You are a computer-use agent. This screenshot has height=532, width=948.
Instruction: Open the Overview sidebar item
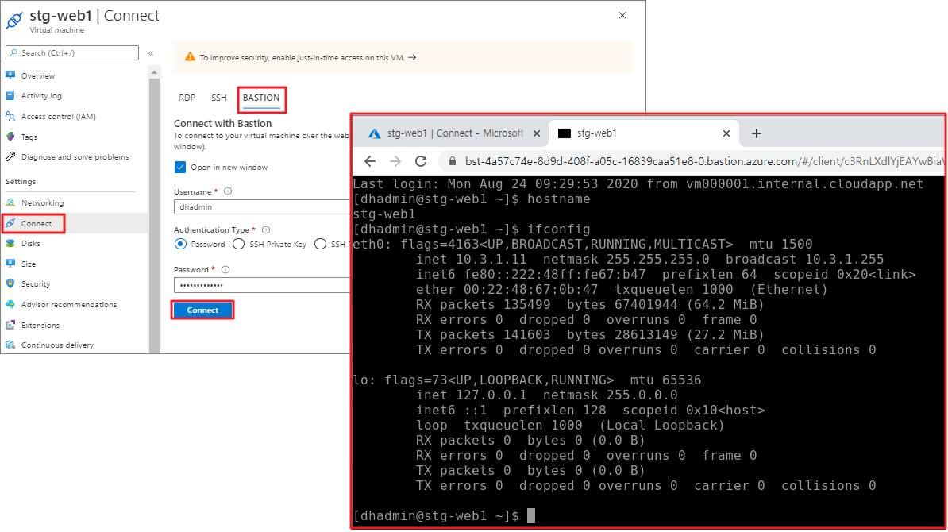38,75
